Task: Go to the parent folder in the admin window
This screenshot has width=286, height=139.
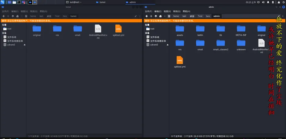Action: click(x=156, y=16)
